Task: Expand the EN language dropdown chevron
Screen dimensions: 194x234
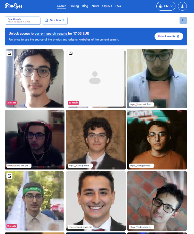Action: pyautogui.click(x=172, y=6)
